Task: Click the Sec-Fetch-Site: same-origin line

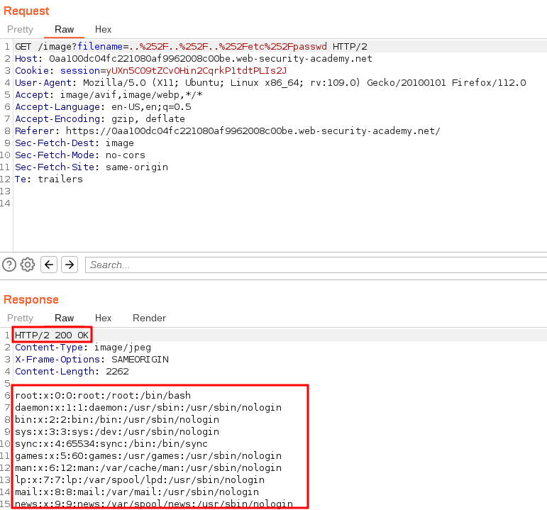Action: click(x=92, y=167)
